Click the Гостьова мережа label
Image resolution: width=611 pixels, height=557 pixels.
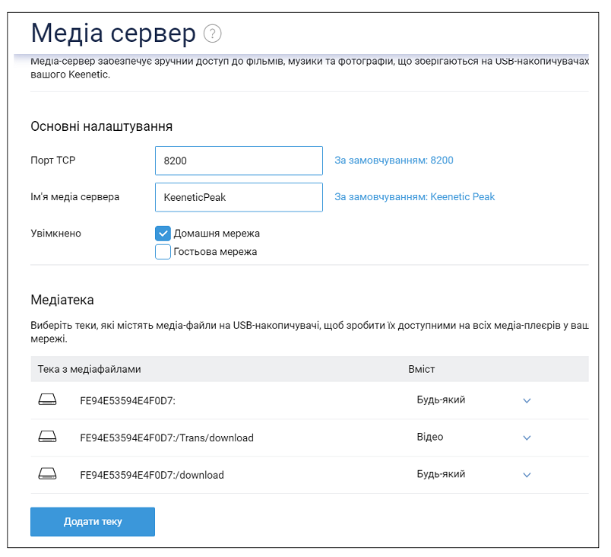215,252
